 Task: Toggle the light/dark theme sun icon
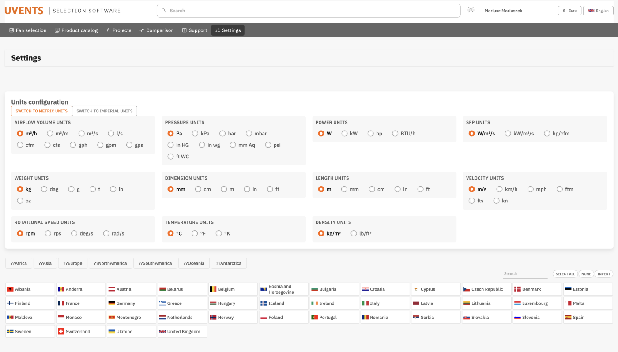pyautogui.click(x=471, y=10)
